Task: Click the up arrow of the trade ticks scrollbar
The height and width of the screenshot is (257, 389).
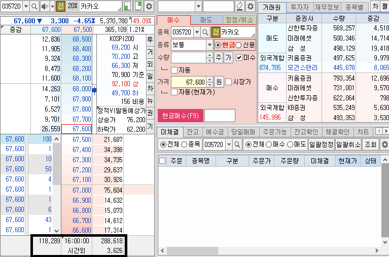Action: (x=57, y=139)
